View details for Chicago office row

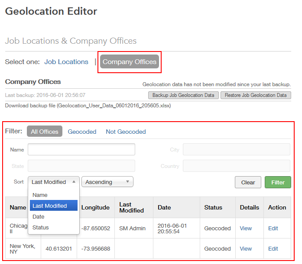(x=246, y=229)
